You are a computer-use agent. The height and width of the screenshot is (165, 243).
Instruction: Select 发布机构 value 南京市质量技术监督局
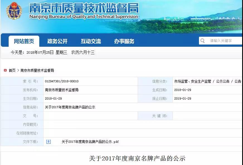click(62, 90)
